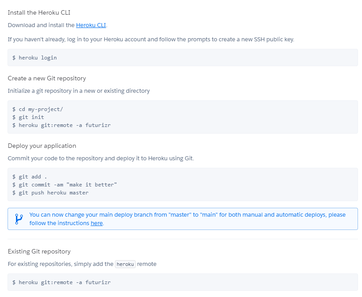Click git:remote command under Existing Git repository
Image resolution: width=362 pixels, height=297 pixels.
[x=62, y=282]
